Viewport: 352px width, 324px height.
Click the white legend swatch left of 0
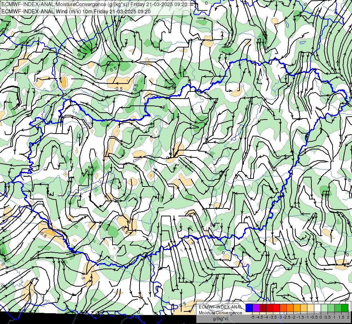coord(317,308)
